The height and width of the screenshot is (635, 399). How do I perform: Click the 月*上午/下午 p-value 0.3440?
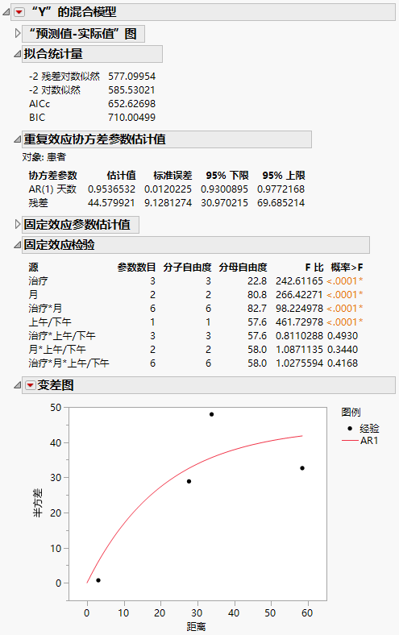pyautogui.click(x=343, y=350)
